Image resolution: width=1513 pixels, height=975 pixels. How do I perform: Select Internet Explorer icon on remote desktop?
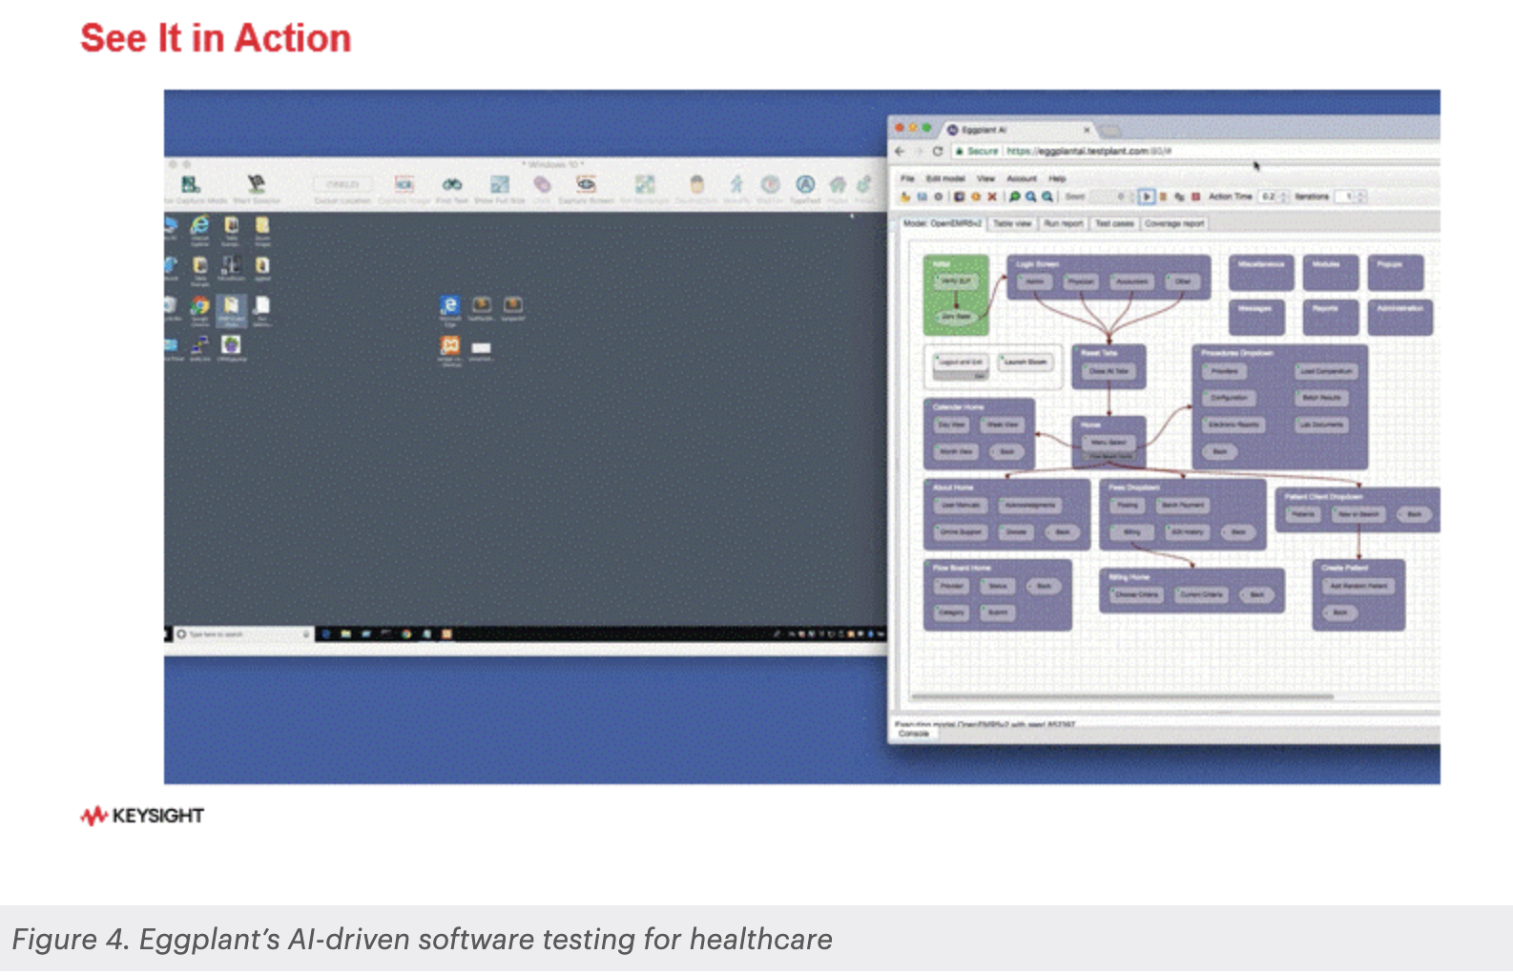199,225
